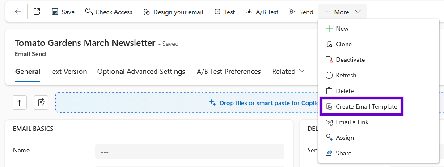Click the Name input field
This screenshot has height=167, width=444.
(x=190, y=152)
